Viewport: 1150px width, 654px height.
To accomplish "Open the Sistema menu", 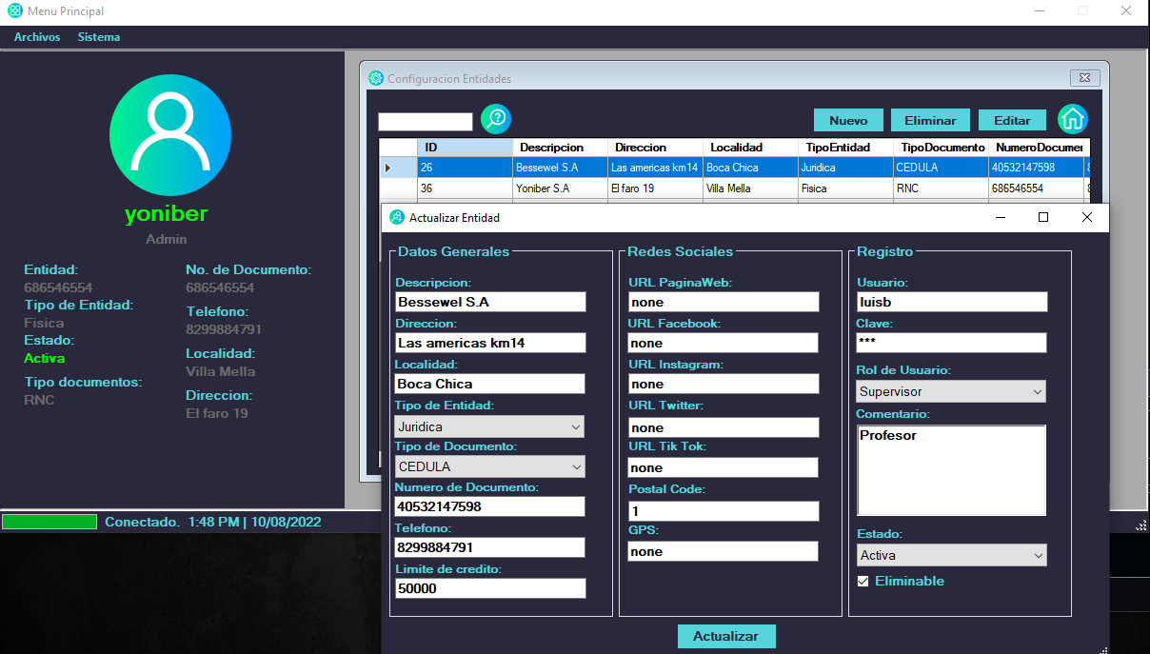I will (x=99, y=37).
